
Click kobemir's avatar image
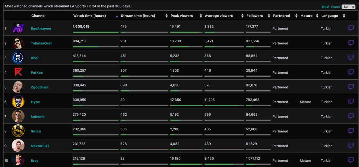[x=18, y=116]
